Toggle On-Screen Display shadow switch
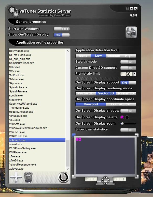Viewport: 153px width, 197px height. [128, 111]
